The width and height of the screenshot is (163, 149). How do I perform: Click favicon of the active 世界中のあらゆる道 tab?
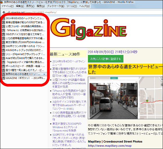(3, 74)
